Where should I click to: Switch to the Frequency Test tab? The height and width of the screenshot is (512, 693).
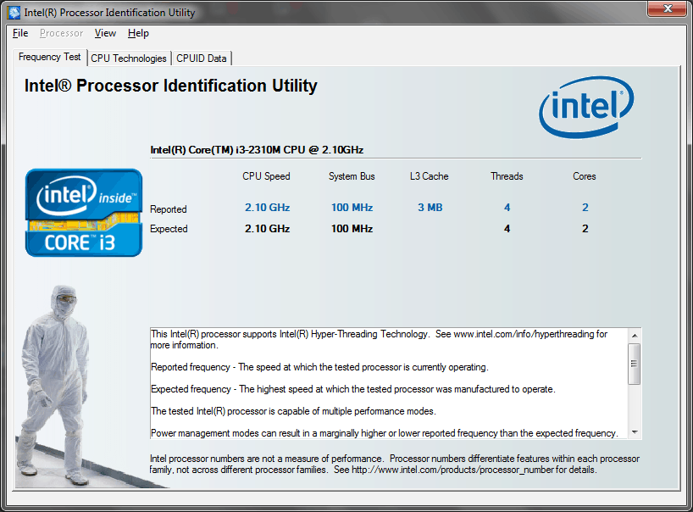coord(49,57)
